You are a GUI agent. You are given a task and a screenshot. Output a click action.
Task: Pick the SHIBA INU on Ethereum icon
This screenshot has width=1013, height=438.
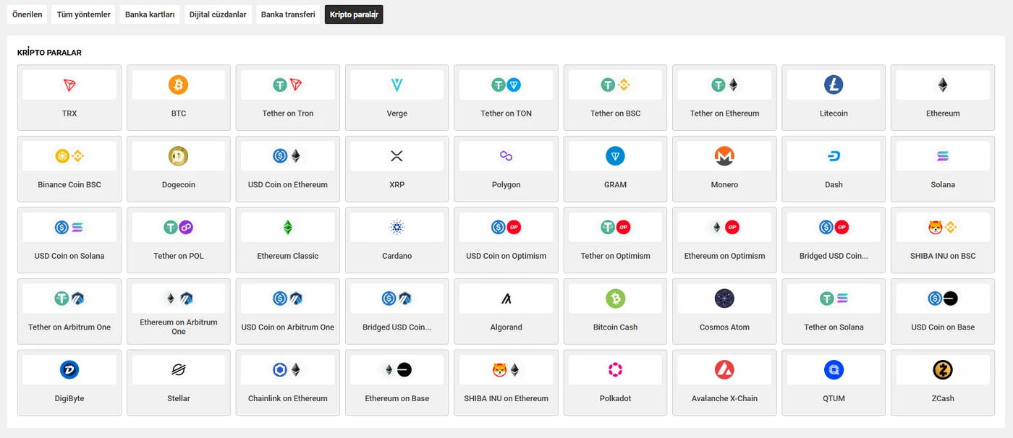(506, 370)
